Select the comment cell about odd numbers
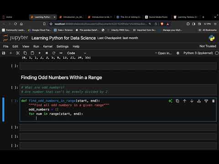This screenshot has height=164, width=219. point(118,90)
